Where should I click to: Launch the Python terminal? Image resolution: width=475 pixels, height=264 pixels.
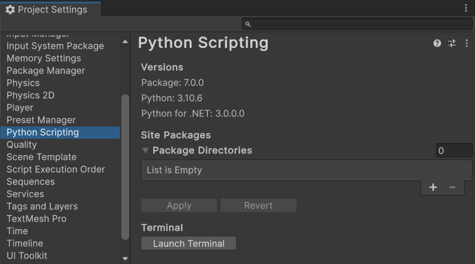point(189,243)
